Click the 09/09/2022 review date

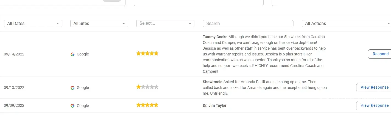coord(14,106)
